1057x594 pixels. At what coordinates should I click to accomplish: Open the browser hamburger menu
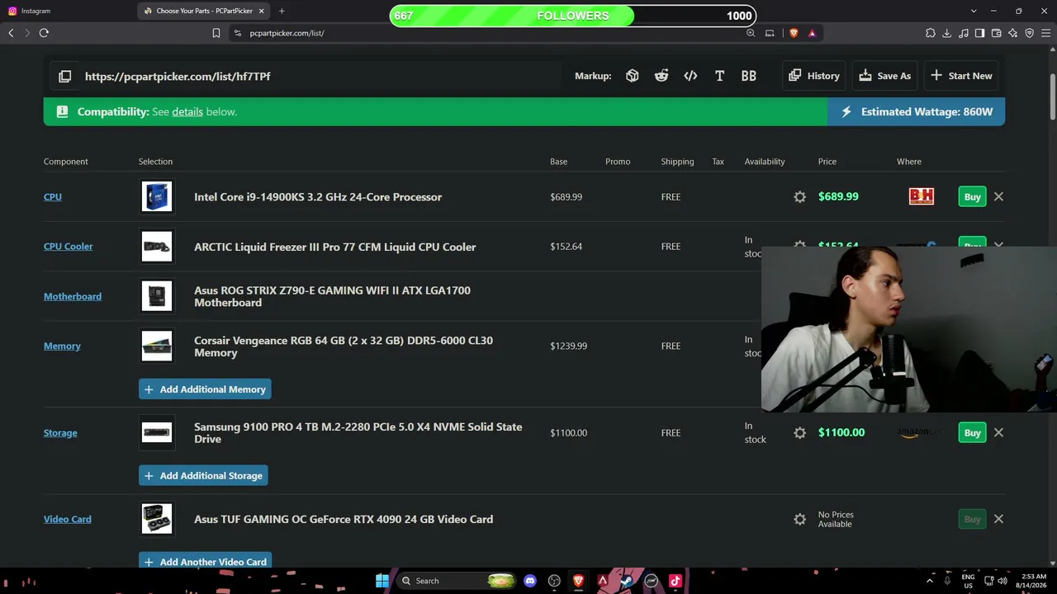coord(1046,33)
